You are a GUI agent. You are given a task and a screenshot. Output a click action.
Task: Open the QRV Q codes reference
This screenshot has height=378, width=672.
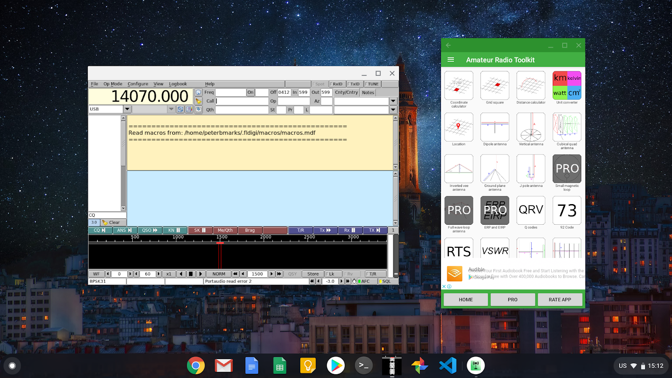(x=530, y=211)
